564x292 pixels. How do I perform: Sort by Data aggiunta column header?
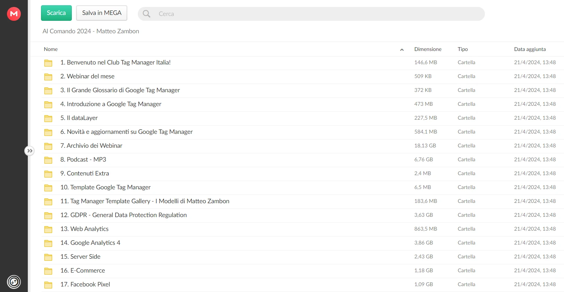point(530,49)
